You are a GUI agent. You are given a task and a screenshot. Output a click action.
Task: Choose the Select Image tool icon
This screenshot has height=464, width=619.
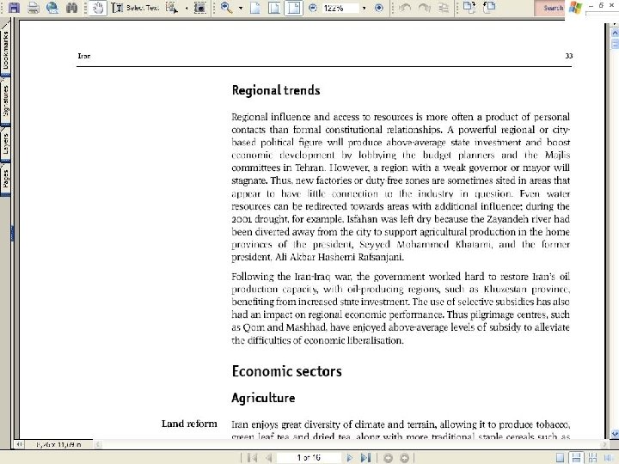click(171, 8)
